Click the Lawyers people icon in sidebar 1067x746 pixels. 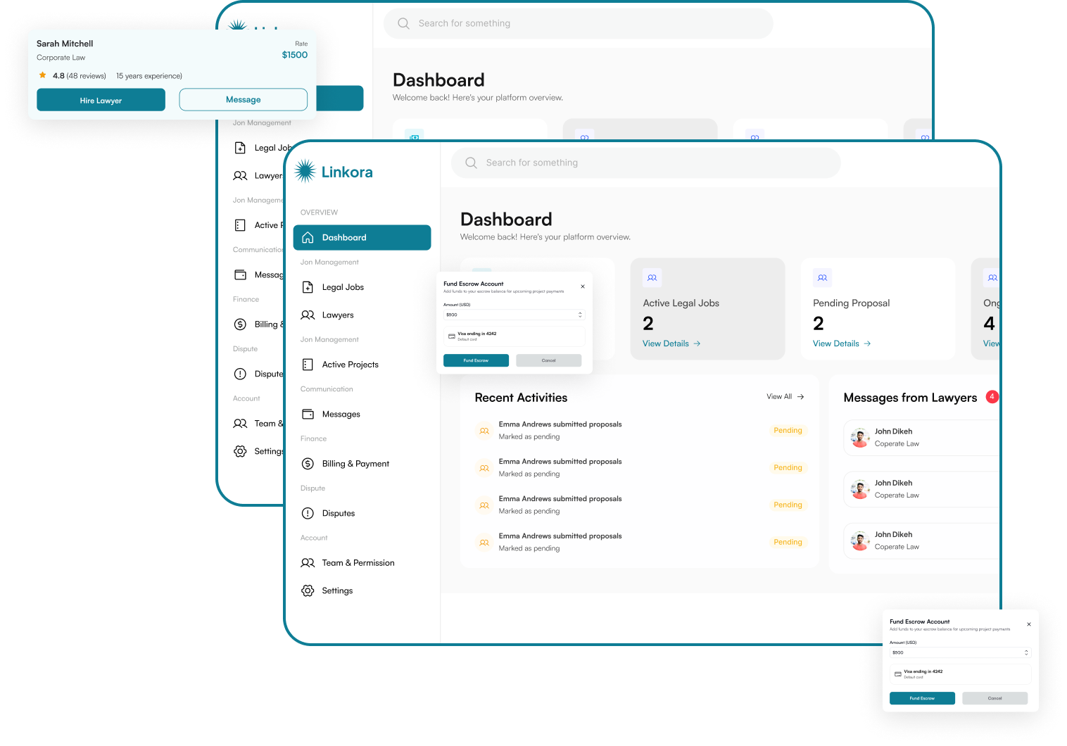[308, 315]
